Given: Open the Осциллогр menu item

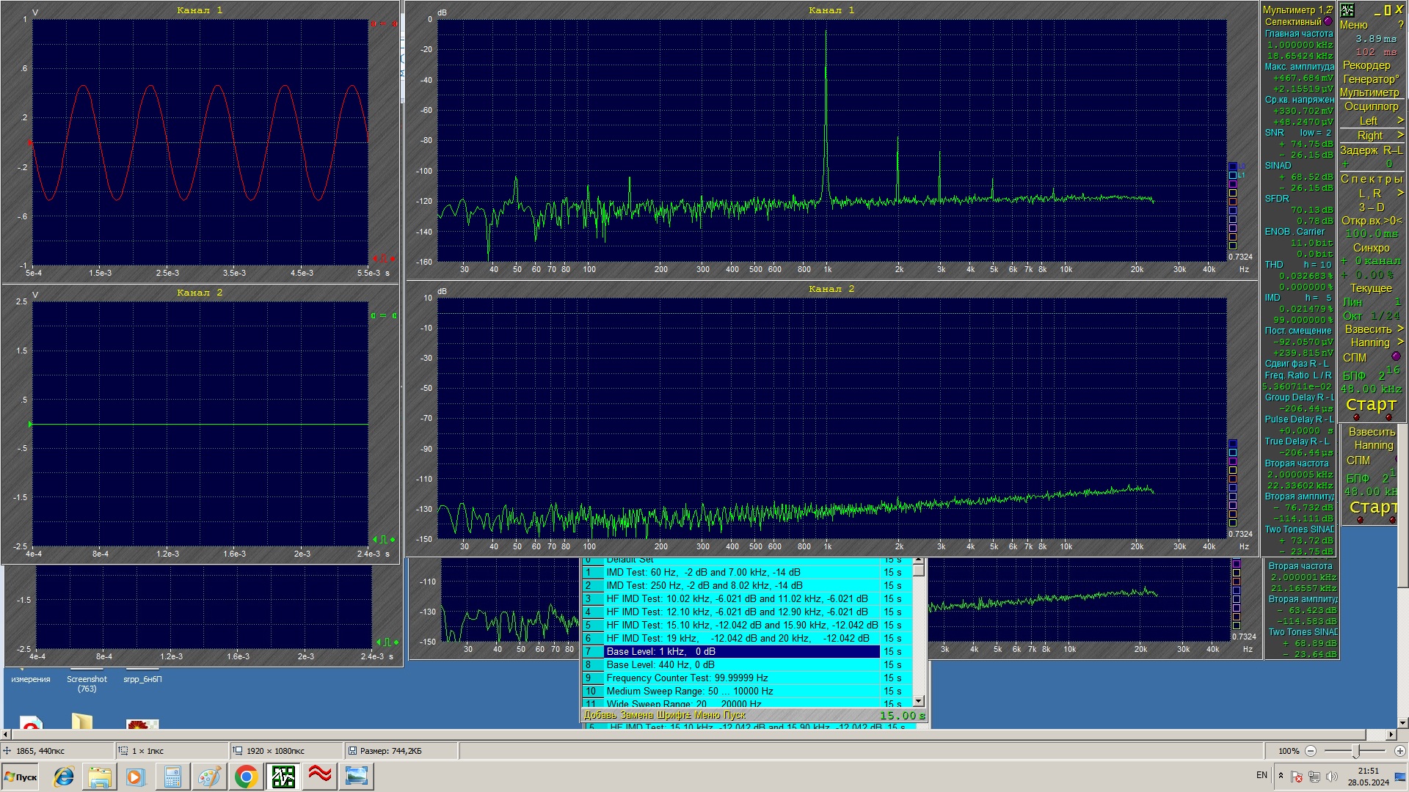Looking at the screenshot, I should 1371,106.
